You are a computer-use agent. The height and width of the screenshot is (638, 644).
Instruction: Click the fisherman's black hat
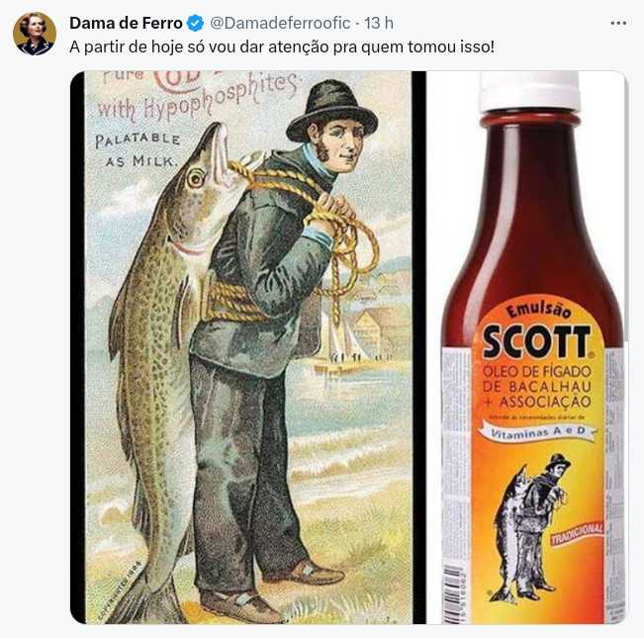[x=331, y=111]
